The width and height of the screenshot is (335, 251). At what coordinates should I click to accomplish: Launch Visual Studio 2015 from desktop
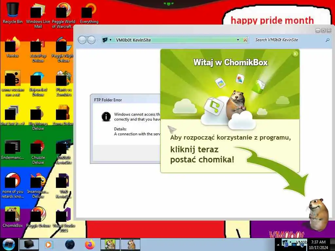63,219
